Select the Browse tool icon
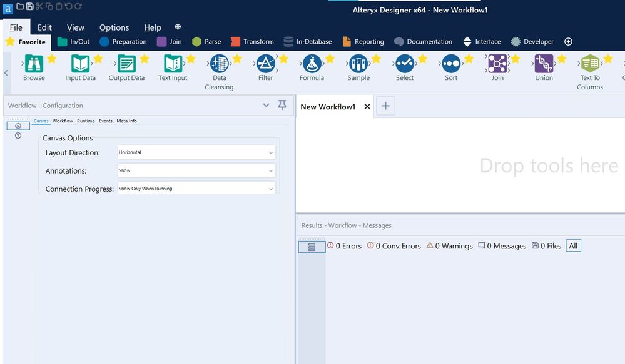 (34, 64)
